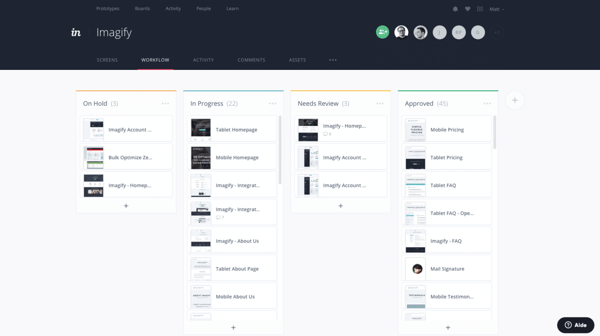Open the Imagify - About Us card
This screenshot has width=600, height=336.
pos(232,241)
